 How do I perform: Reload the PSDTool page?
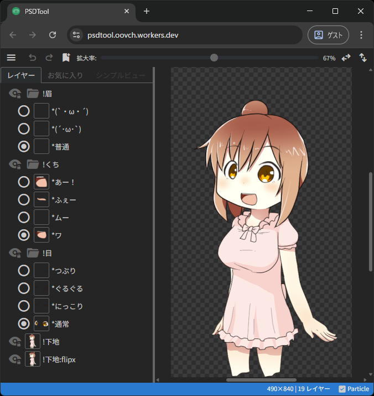point(53,35)
